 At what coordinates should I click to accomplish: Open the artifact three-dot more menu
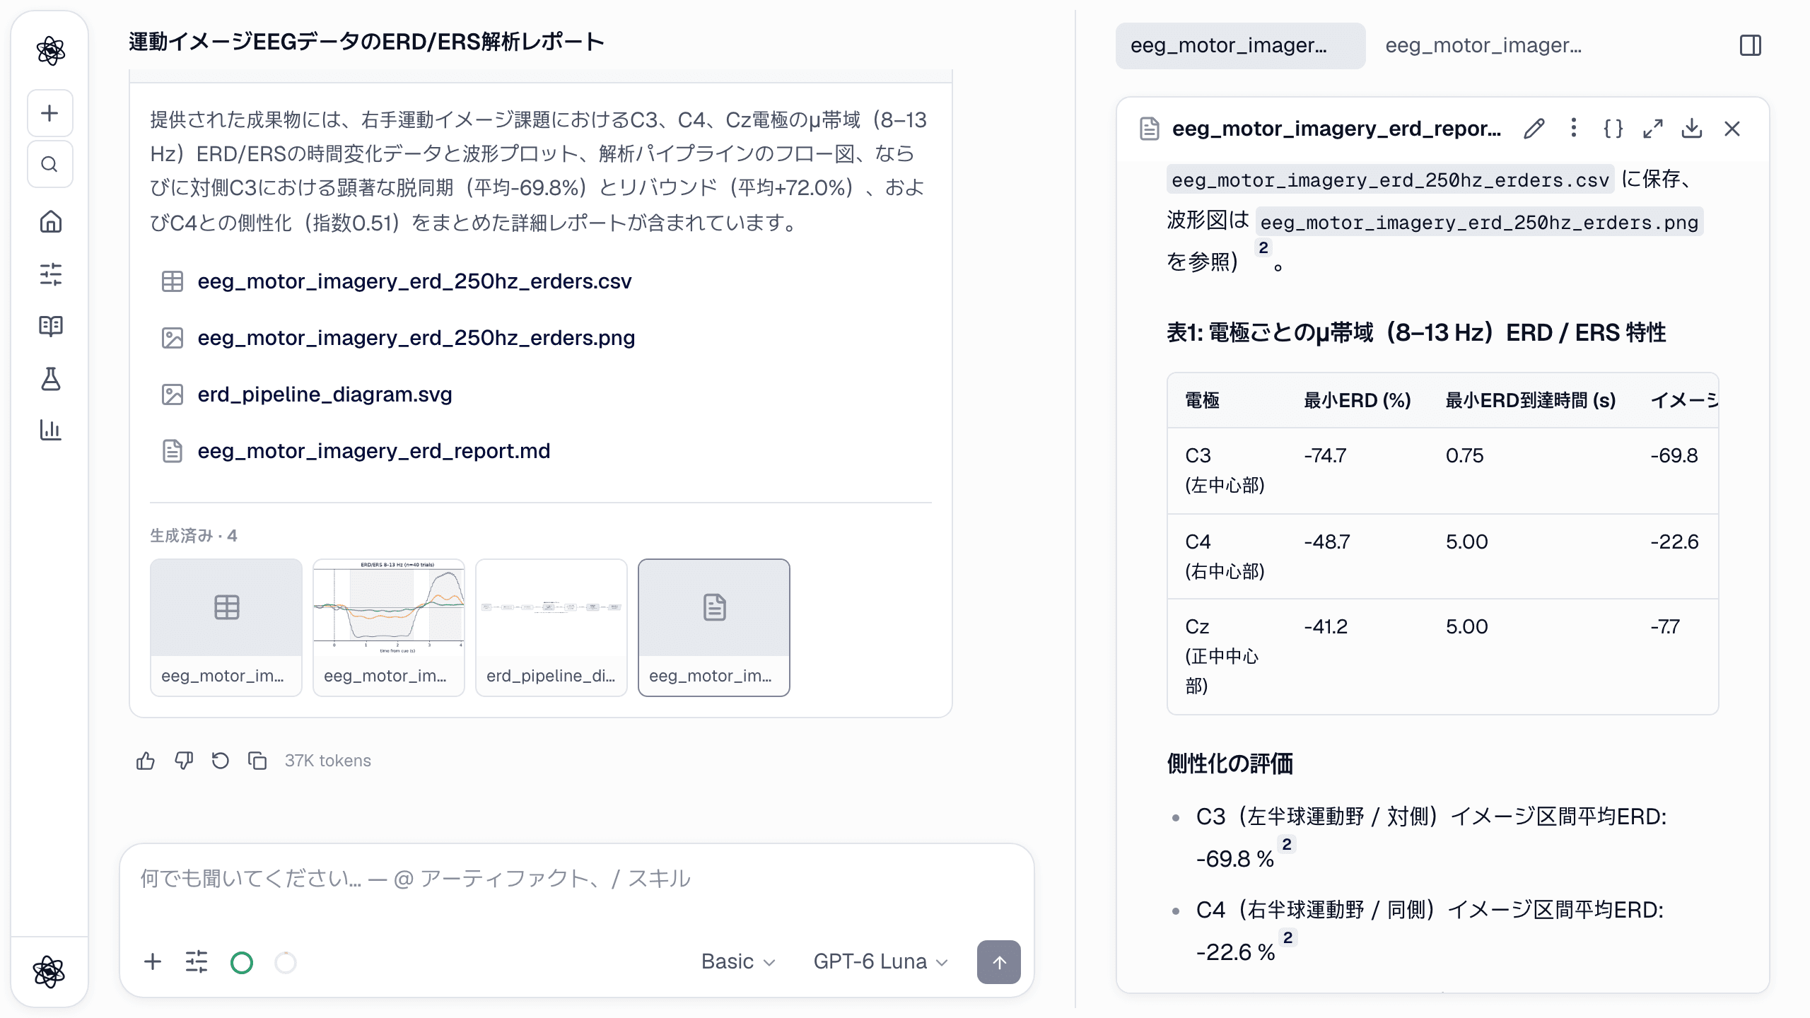1573,128
